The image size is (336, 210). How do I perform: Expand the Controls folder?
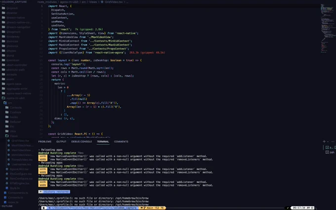pos(15,112)
